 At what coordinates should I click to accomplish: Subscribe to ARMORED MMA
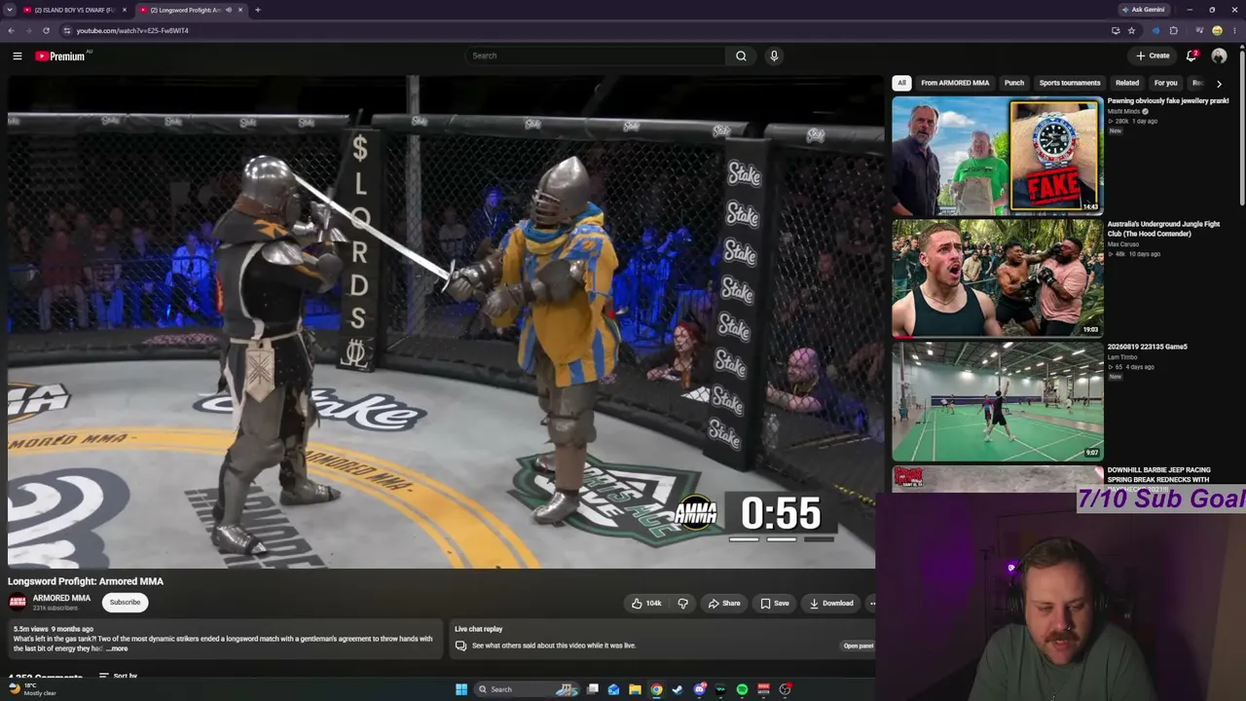[125, 603]
